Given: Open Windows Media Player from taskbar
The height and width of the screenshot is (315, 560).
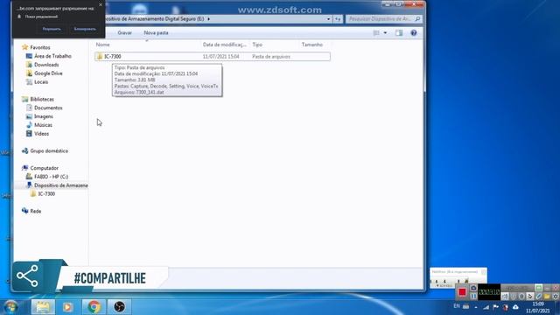Looking at the screenshot, I should 67,307.
